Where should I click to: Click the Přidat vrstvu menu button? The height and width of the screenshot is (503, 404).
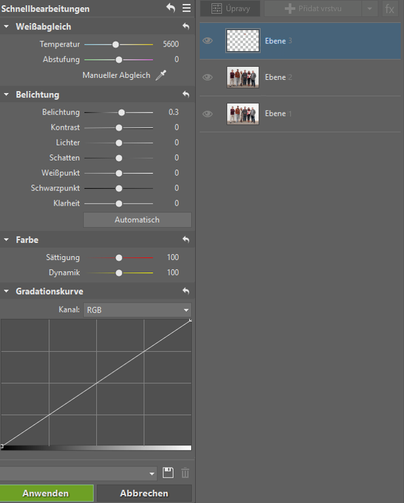[313, 9]
